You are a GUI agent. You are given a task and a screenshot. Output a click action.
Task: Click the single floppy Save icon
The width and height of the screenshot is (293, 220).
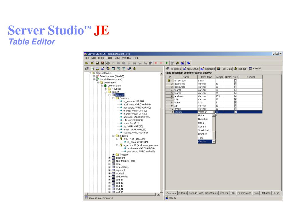97,63
